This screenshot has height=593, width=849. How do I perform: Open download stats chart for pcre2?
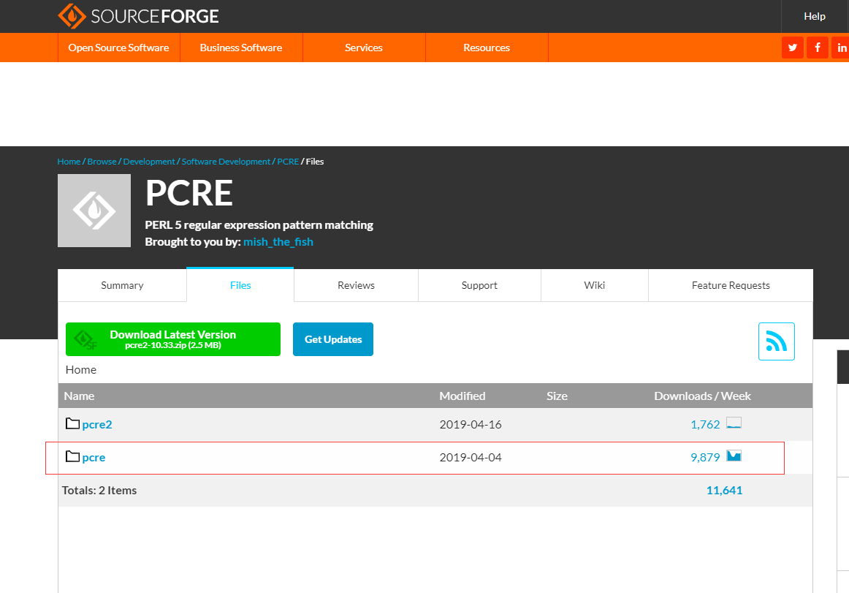[x=734, y=423]
